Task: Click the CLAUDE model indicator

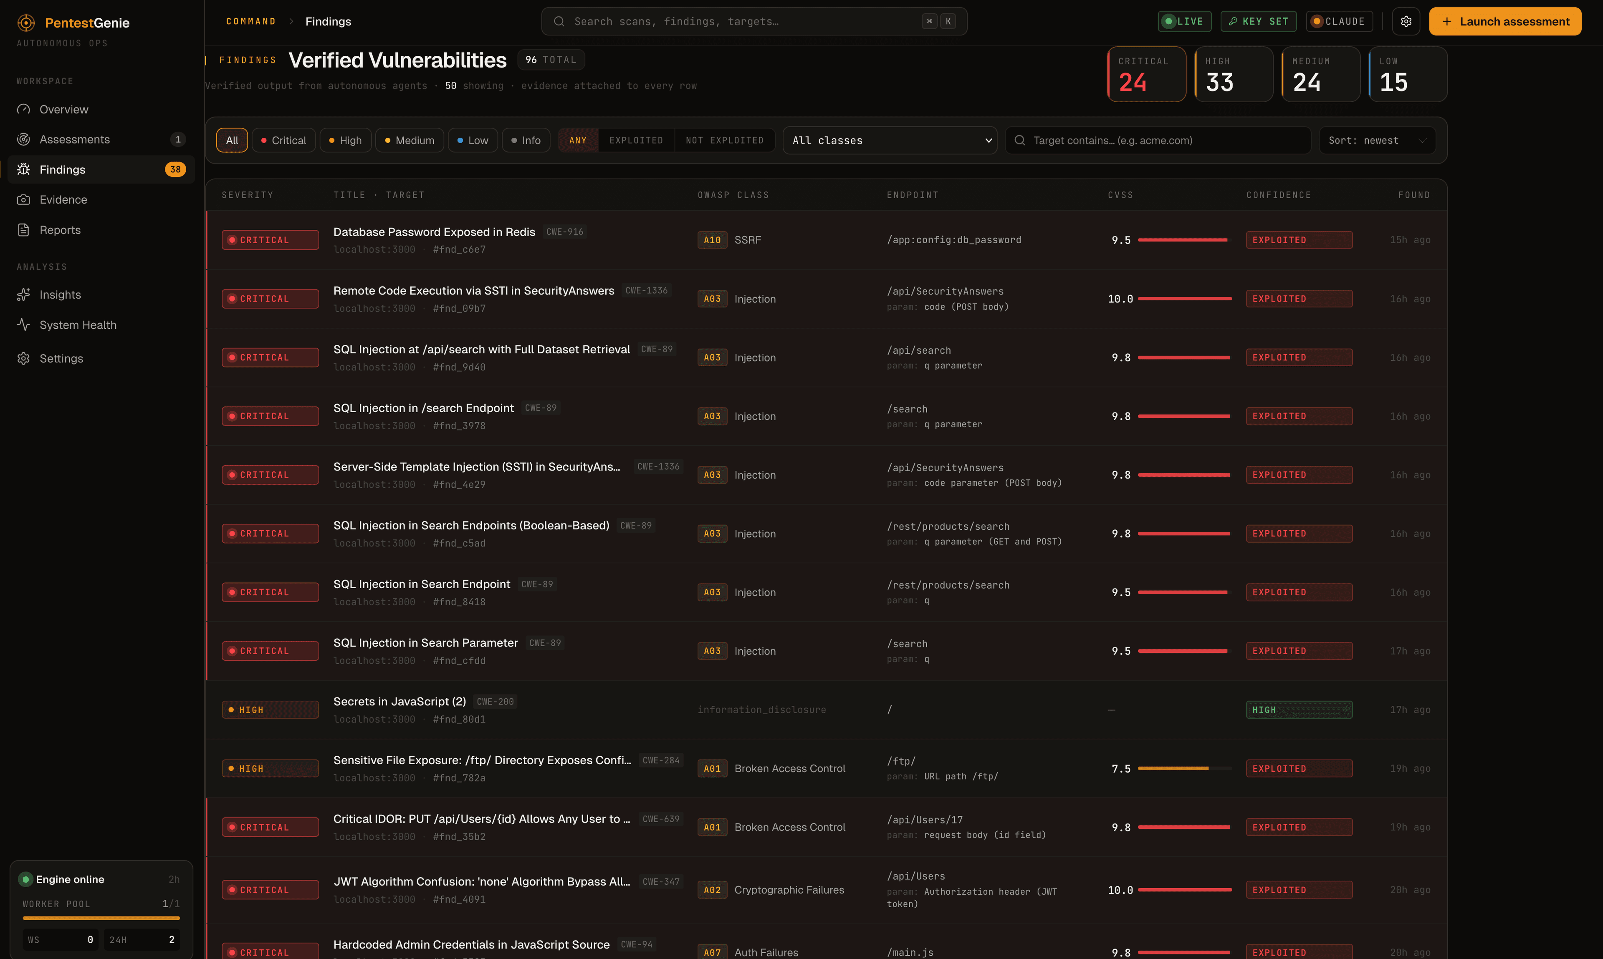Action: coord(1338,21)
